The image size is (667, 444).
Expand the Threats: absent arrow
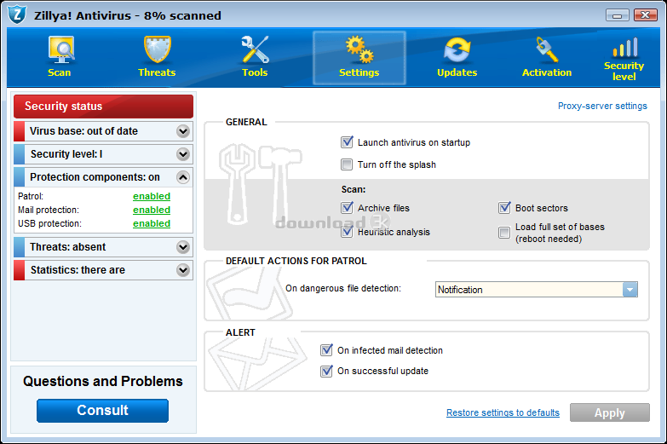pos(183,247)
